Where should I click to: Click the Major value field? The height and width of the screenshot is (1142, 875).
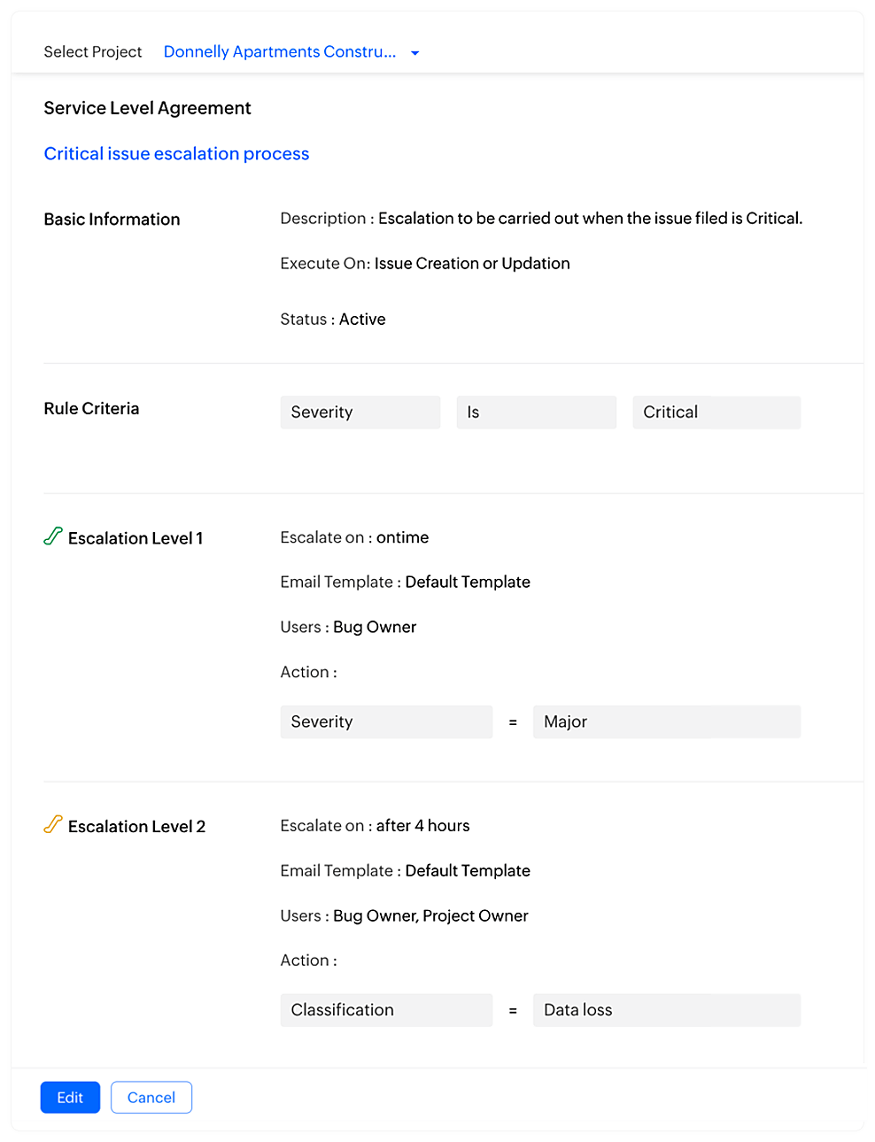tap(667, 722)
